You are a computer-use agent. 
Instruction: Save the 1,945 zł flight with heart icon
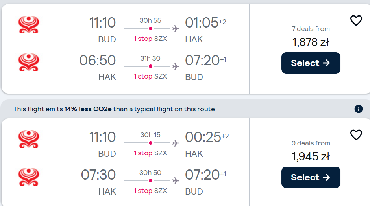356,135
